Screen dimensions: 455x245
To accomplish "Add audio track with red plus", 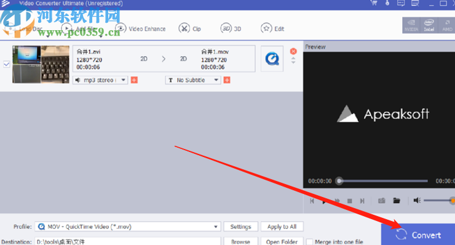I will point(134,80).
